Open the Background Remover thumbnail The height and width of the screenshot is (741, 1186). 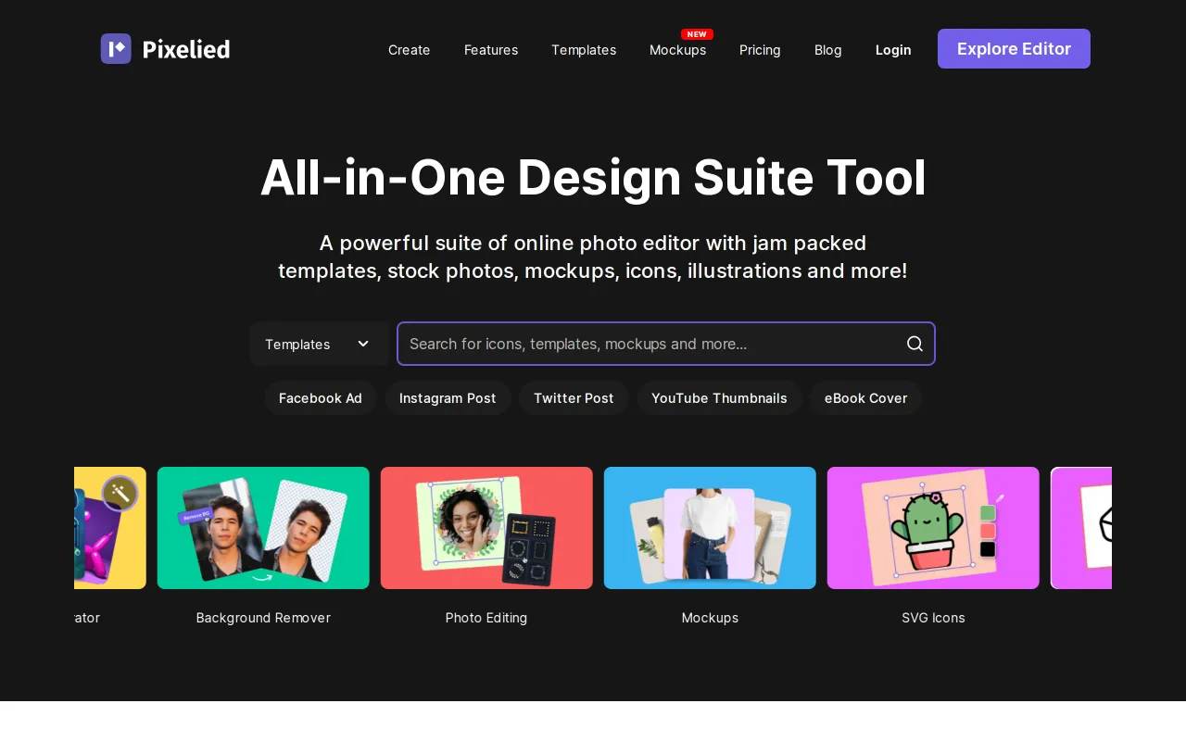(x=263, y=528)
